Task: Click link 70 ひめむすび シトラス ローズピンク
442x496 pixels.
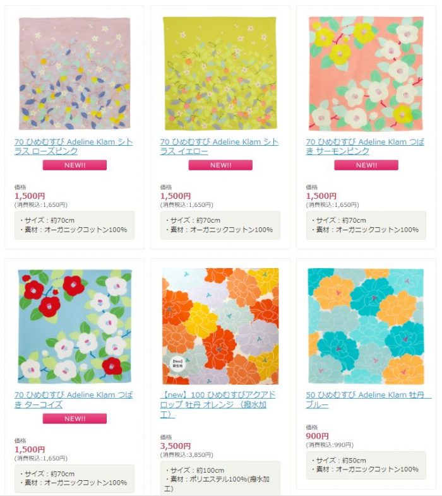Action: pyautogui.click(x=73, y=146)
